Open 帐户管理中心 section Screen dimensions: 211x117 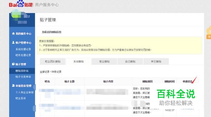(23, 43)
